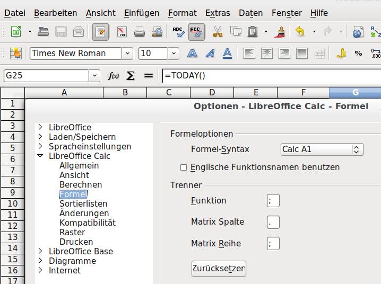Open the New document dropdown arrow
Viewport: 381px width, 284px height.
(x=30, y=32)
